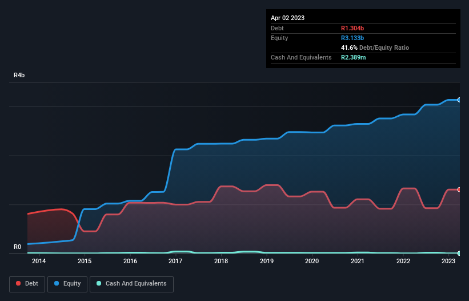
Task: Click the 2019 x-axis label
Action: 267,261
